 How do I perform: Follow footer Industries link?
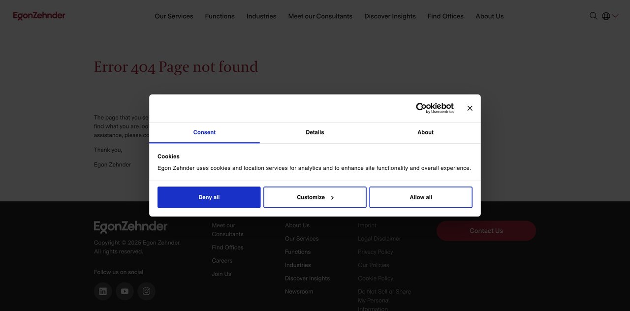[x=298, y=265]
